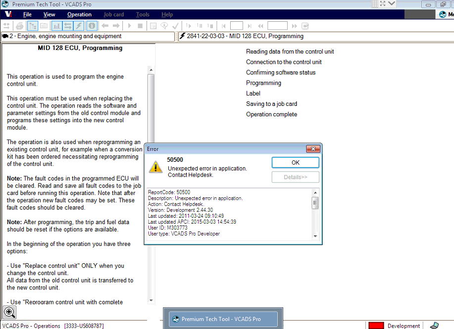Click the export arrow icon at toolbar end

tap(305, 26)
